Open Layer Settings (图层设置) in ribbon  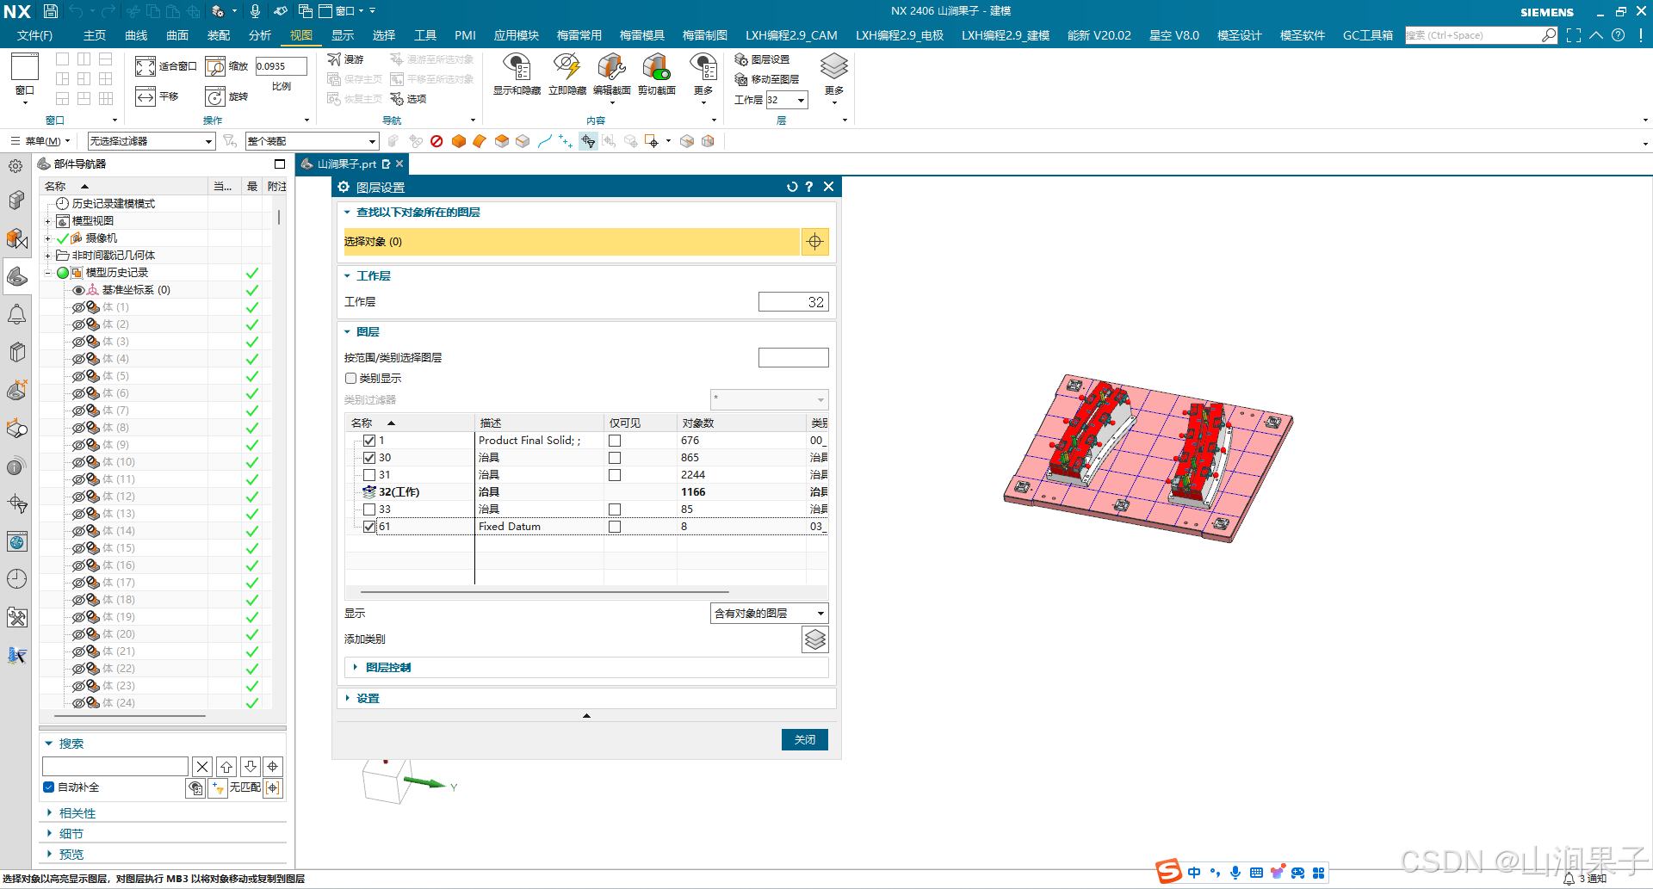click(x=762, y=59)
